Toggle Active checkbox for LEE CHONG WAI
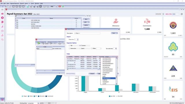Viewport: 185px width, 104px height. coord(76,20)
